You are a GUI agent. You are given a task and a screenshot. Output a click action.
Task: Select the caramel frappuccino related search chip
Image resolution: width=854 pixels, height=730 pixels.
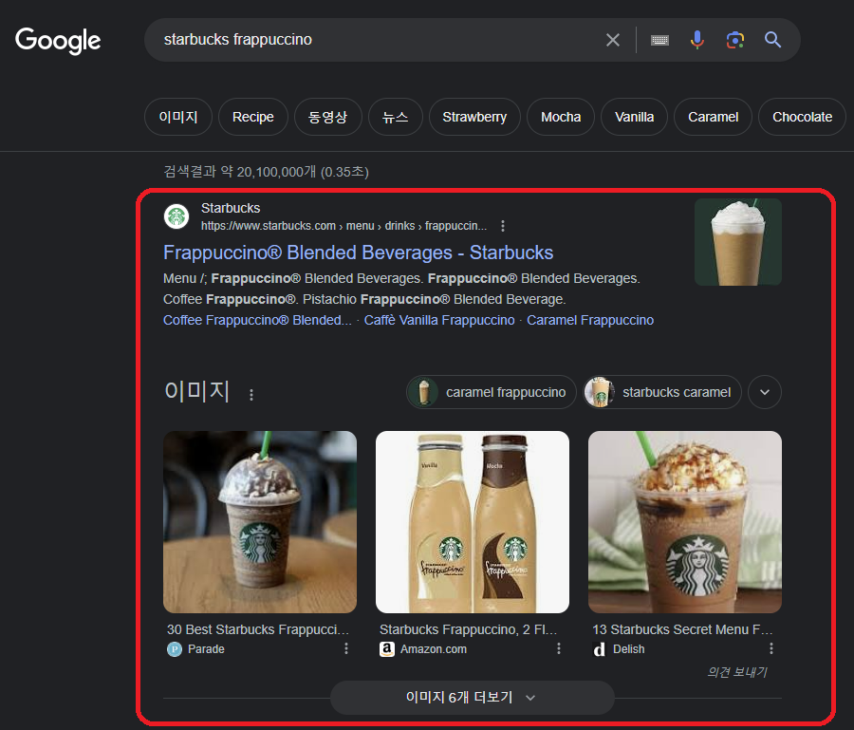pyautogui.click(x=491, y=391)
